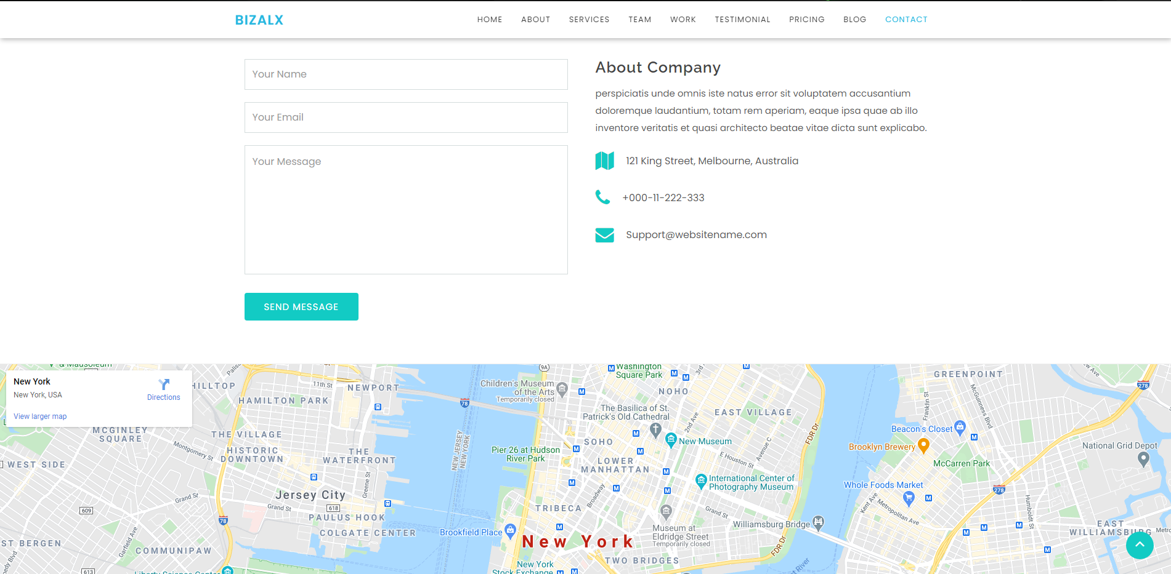1171x574 pixels.
Task: Go to the Pricing section
Action: tap(806, 20)
